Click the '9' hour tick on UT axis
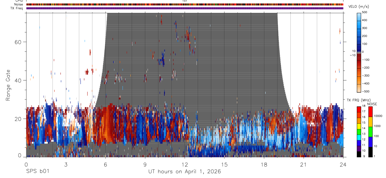The width and height of the screenshot is (386, 178). [x=145, y=164]
